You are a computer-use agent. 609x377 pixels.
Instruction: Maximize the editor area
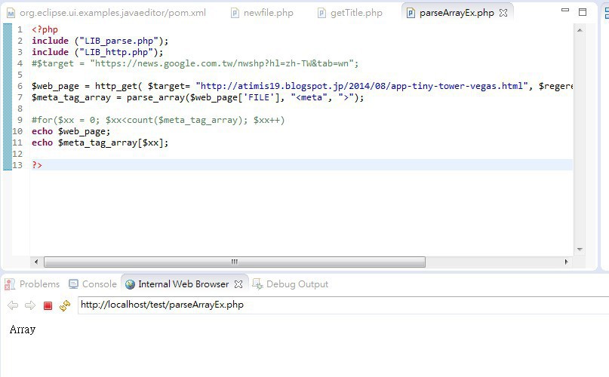click(x=583, y=12)
